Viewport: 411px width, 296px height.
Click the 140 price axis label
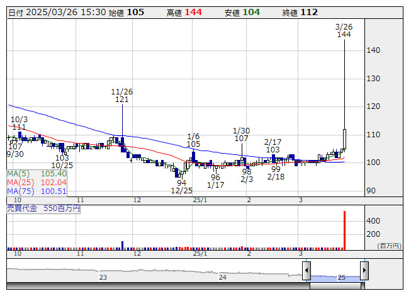click(x=373, y=50)
